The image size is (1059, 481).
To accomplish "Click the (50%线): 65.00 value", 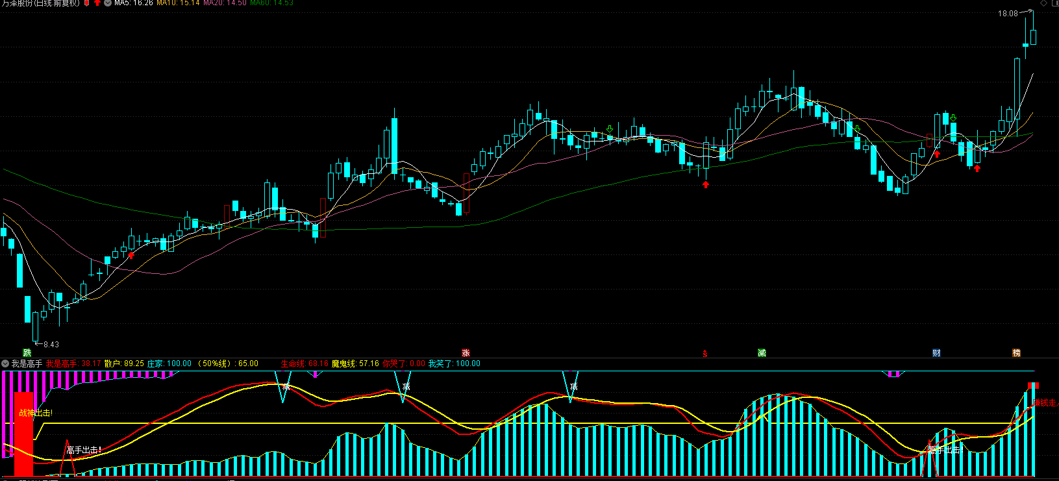I will coord(227,364).
